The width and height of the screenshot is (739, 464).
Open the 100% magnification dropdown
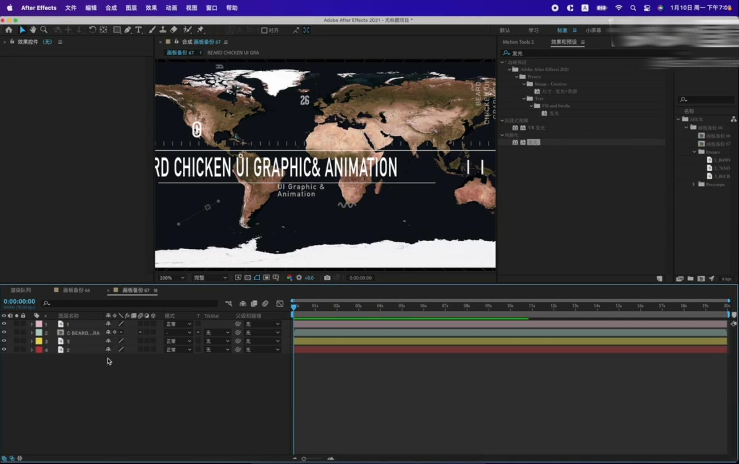point(172,278)
